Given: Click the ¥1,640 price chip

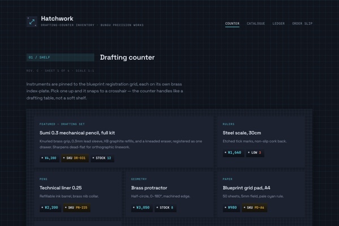Looking at the screenshot, I should (x=233, y=153).
